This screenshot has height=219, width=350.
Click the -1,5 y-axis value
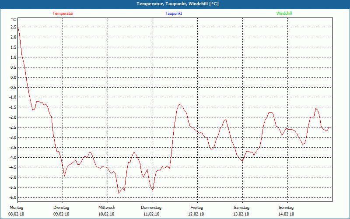point(13,107)
